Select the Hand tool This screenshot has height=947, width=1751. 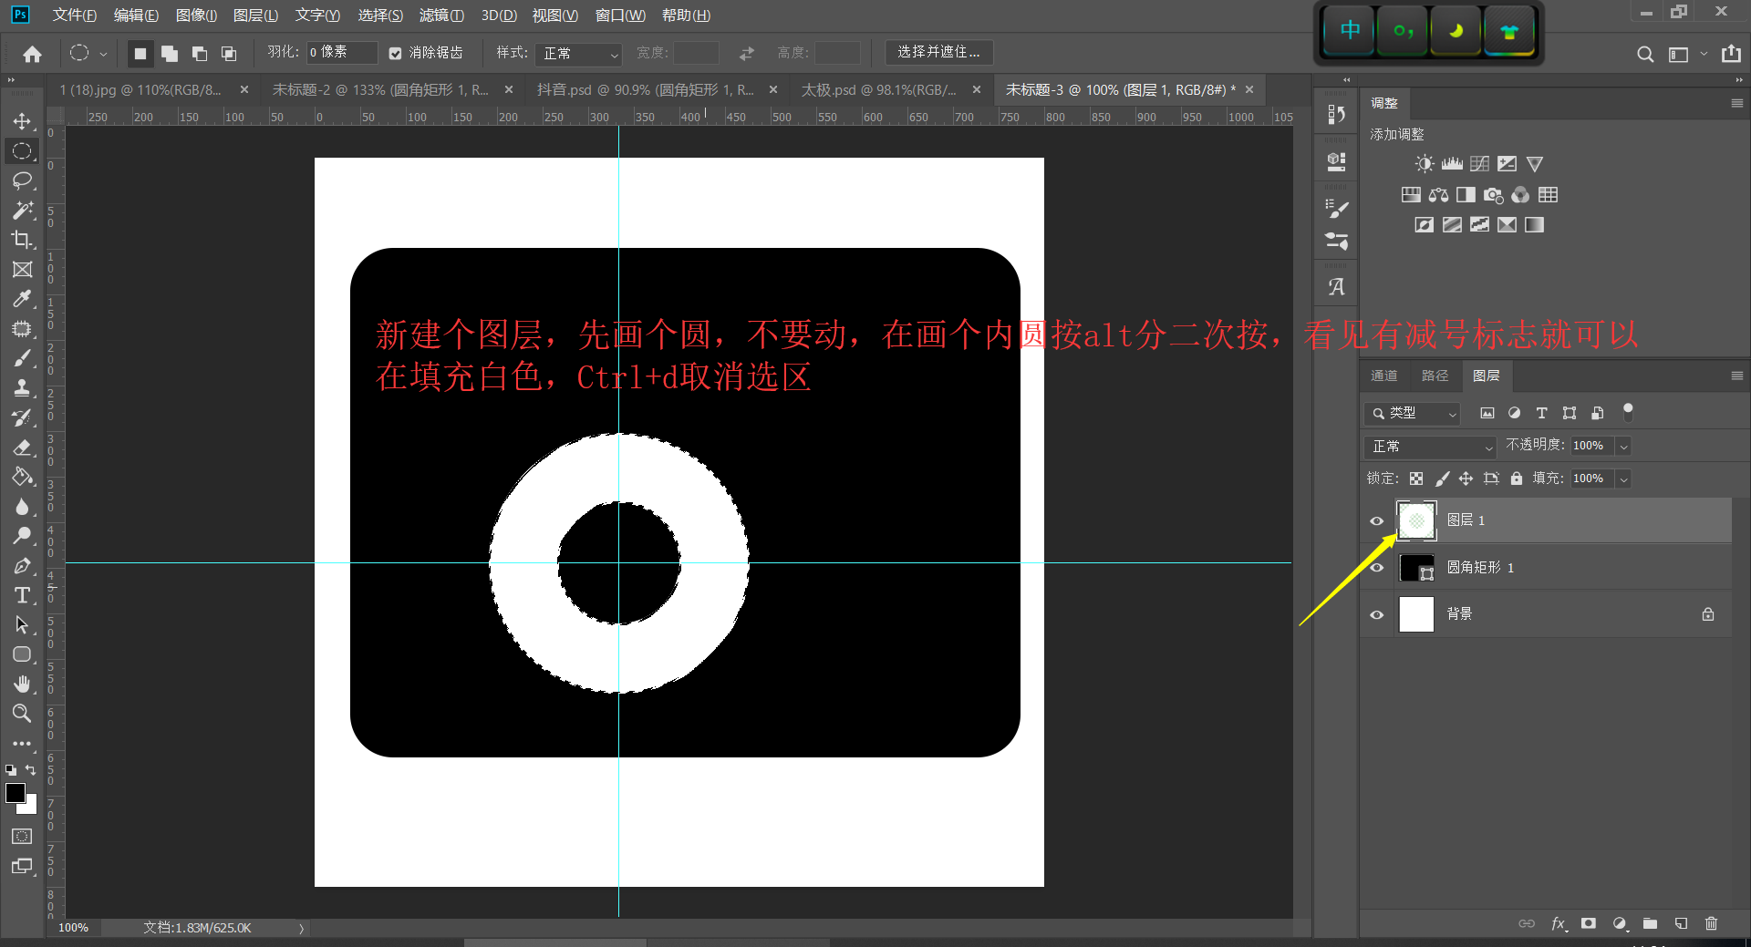pyautogui.click(x=22, y=684)
